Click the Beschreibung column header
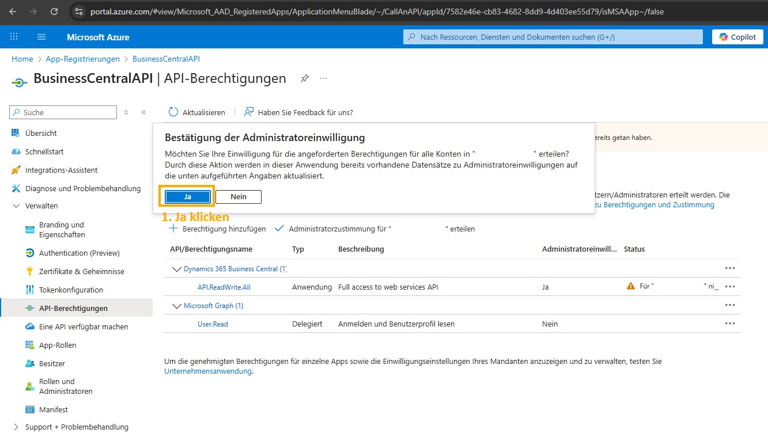Viewport: 768px width, 448px height. 361,249
